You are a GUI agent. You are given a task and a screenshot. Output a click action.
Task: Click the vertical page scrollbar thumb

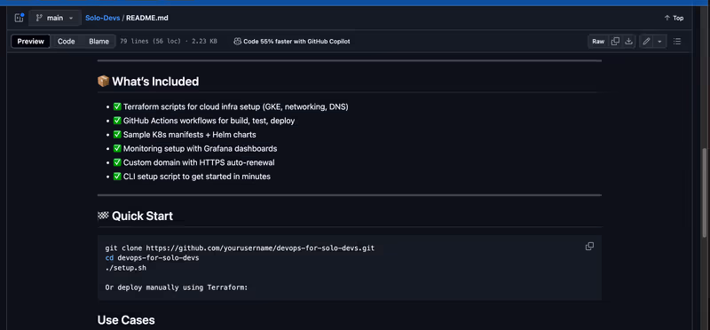(x=704, y=192)
